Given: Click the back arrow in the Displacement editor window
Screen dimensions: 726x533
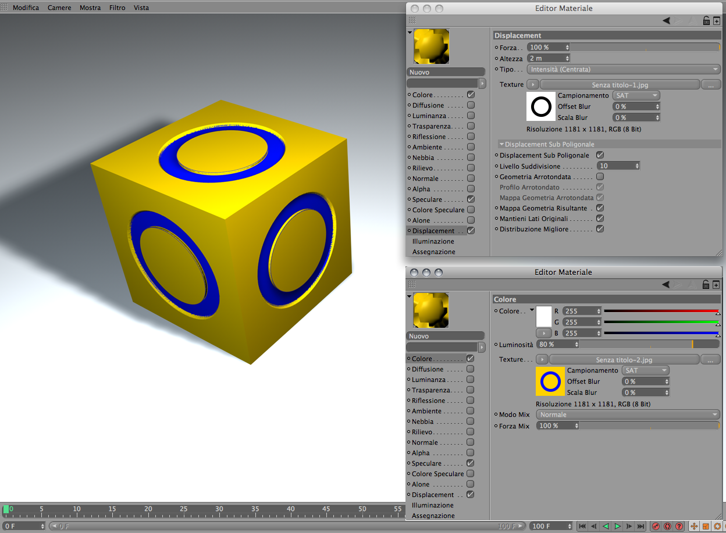Looking at the screenshot, I should click(x=666, y=20).
